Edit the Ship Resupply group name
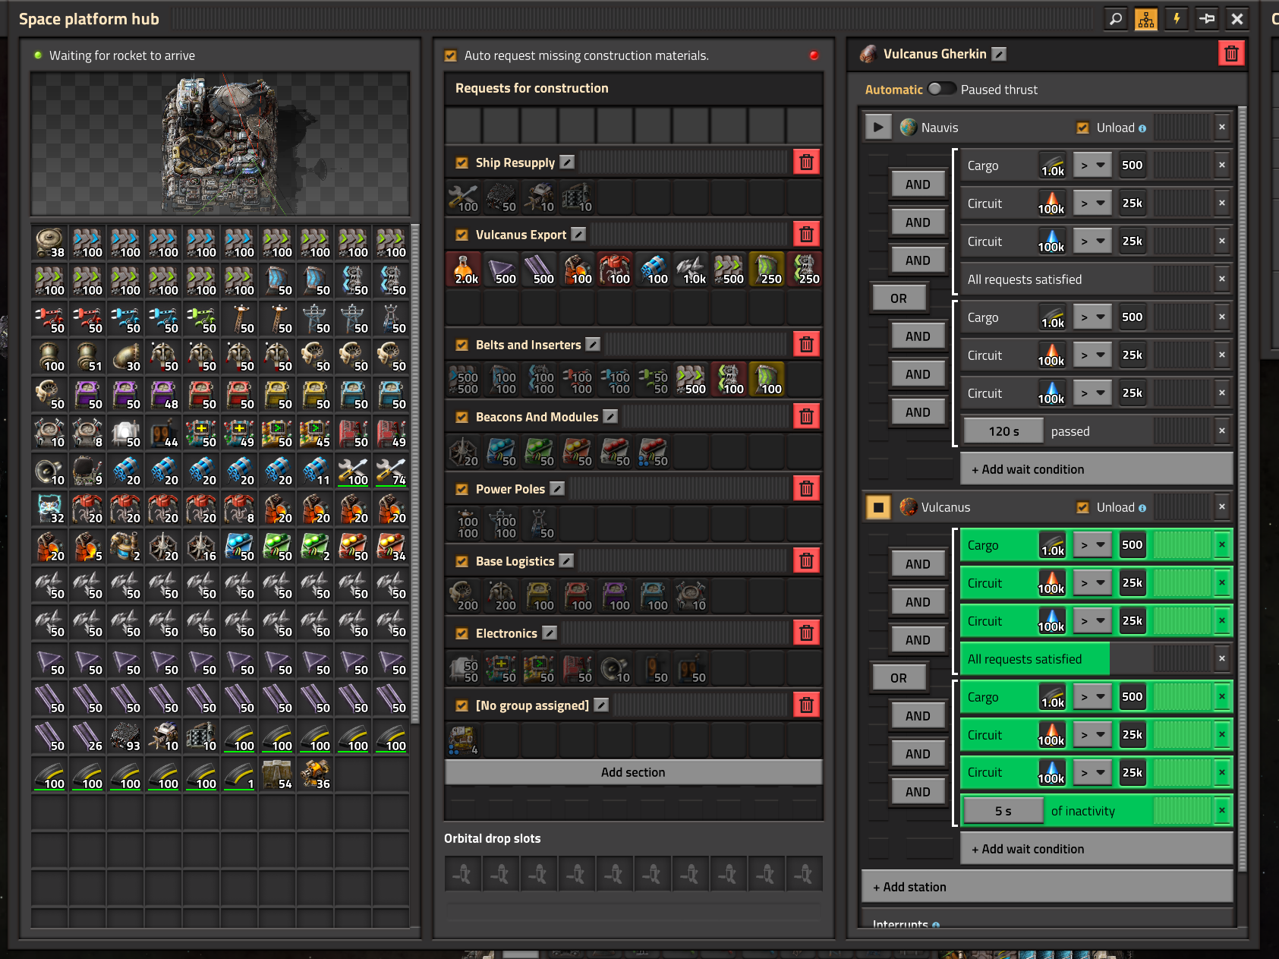The height and width of the screenshot is (959, 1279). [x=567, y=162]
